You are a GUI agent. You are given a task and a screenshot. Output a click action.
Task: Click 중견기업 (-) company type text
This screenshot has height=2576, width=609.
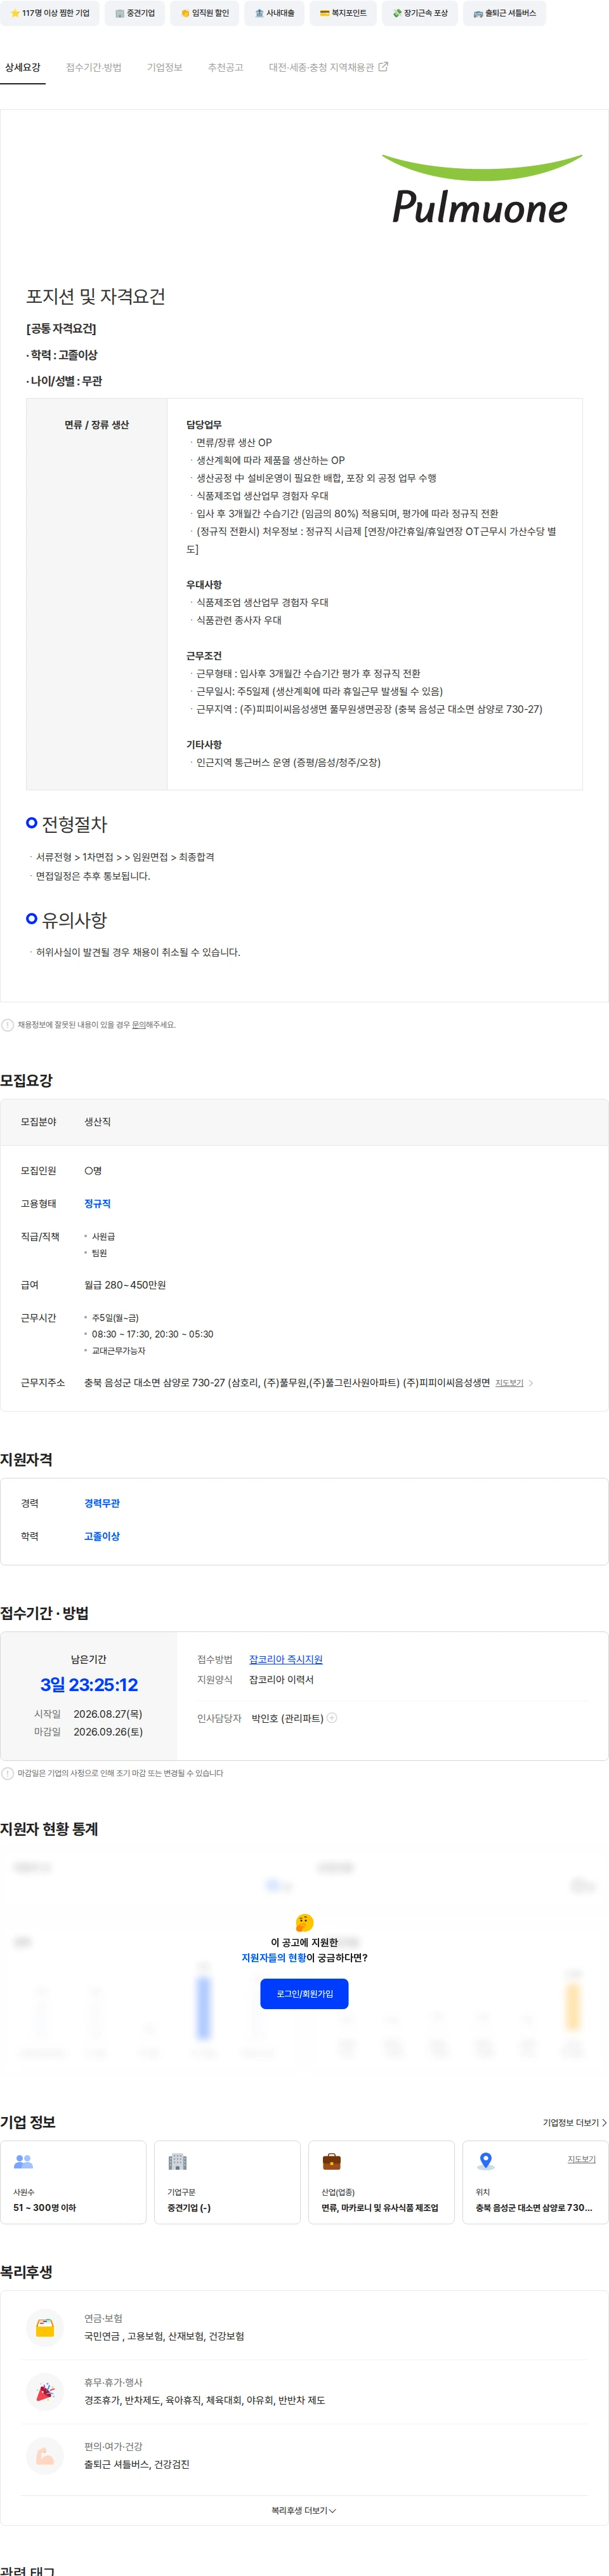(189, 2207)
